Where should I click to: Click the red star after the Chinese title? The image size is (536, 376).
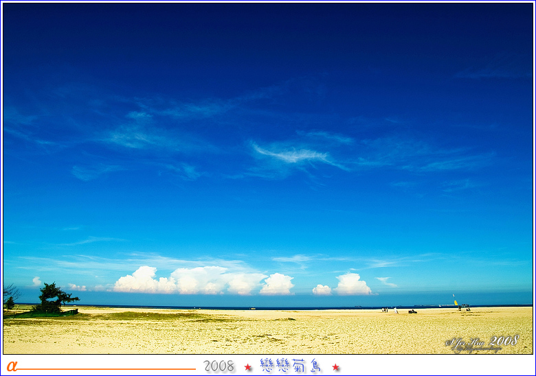pyautogui.click(x=336, y=367)
